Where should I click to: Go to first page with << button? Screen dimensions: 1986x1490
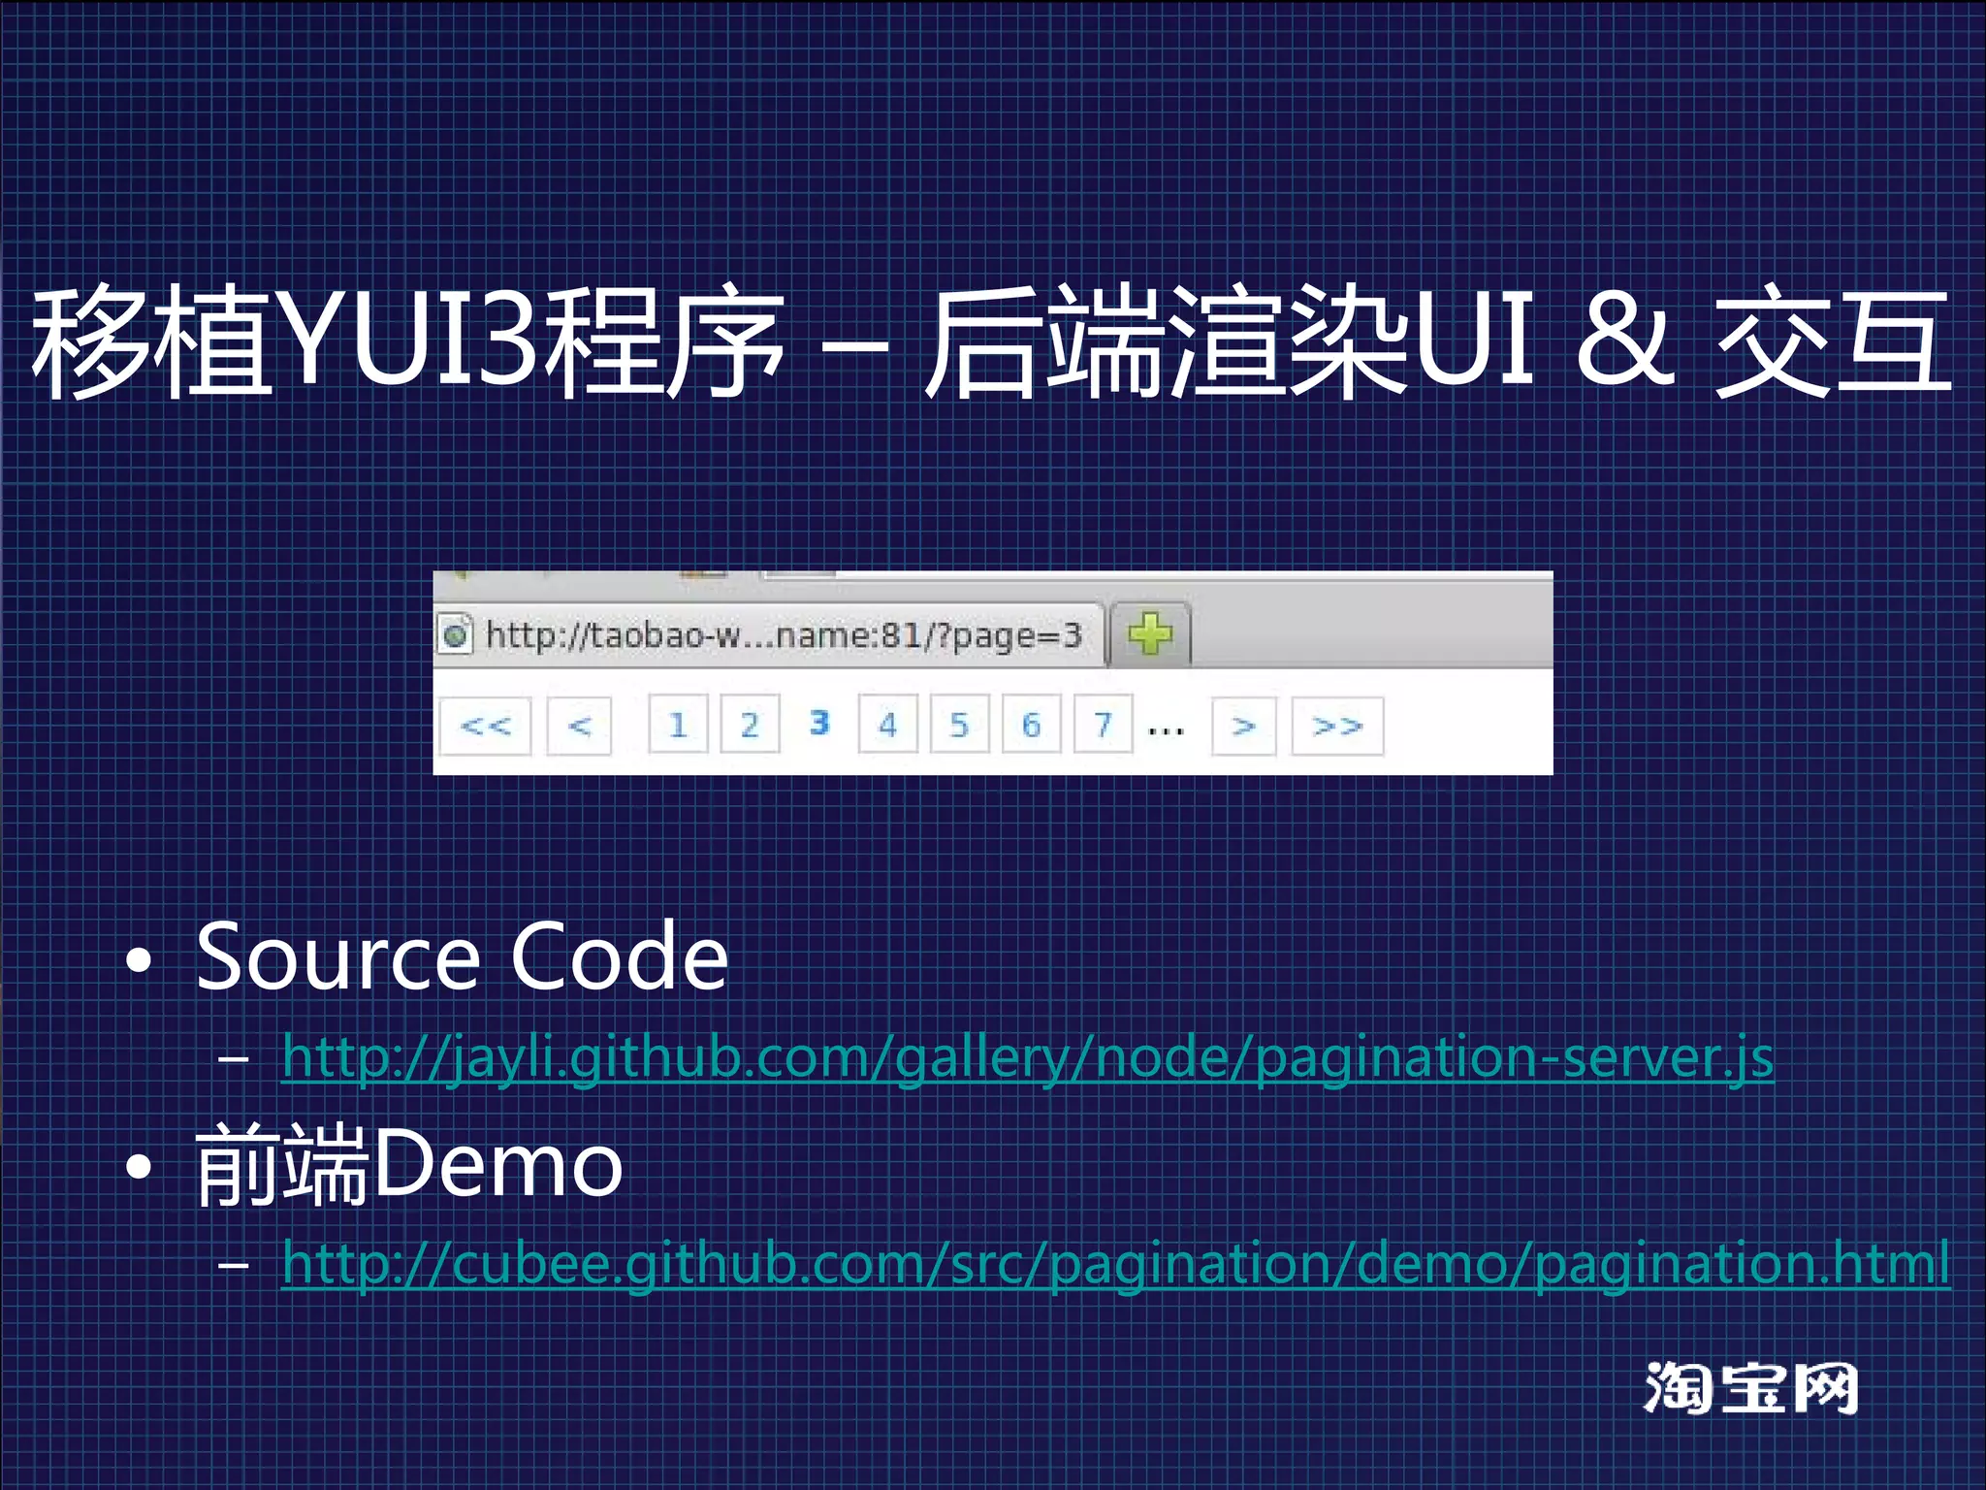tap(485, 726)
